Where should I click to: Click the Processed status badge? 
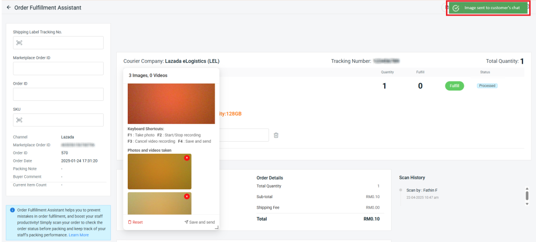pyautogui.click(x=487, y=86)
